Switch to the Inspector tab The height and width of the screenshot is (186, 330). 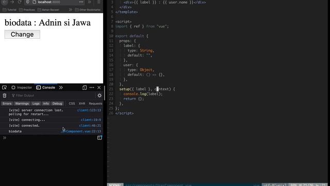point(22,87)
